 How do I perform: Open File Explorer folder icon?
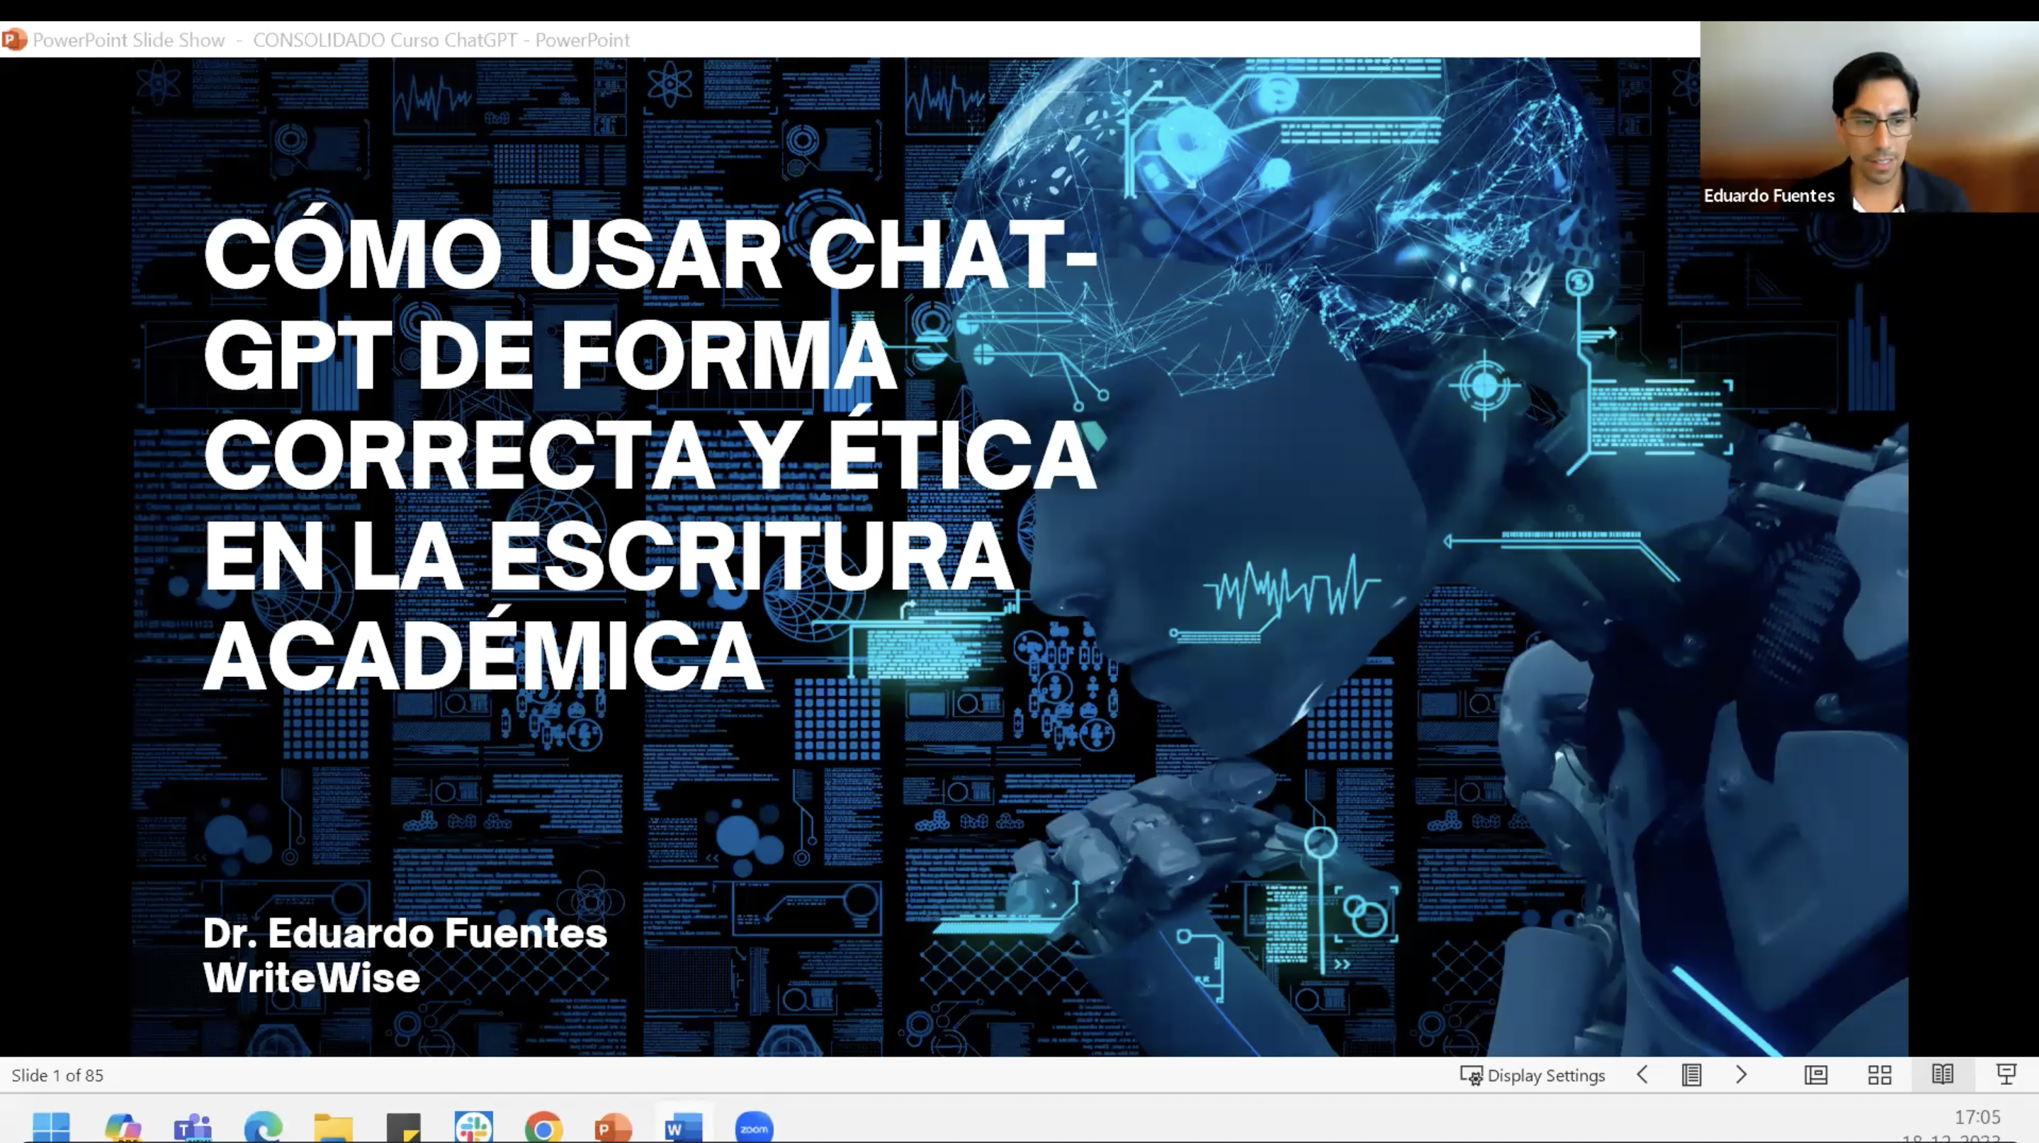point(333,1127)
